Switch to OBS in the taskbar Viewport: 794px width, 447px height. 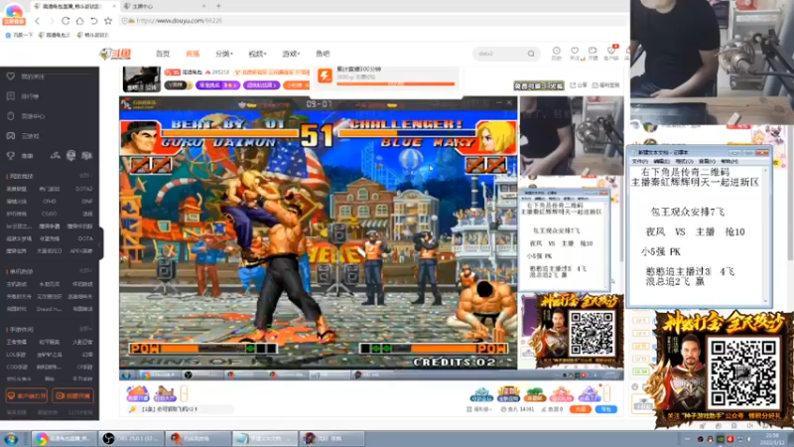tap(132, 438)
